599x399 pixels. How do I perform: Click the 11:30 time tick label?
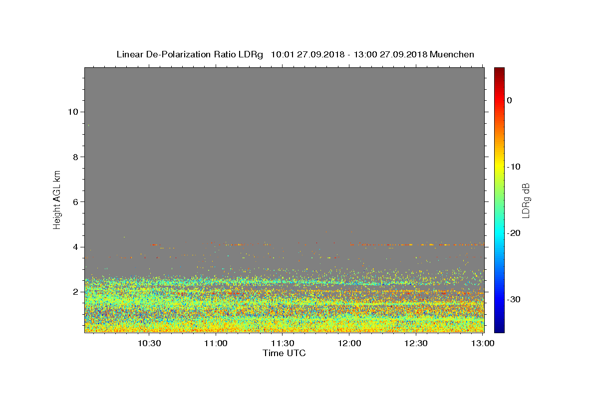[x=283, y=343]
